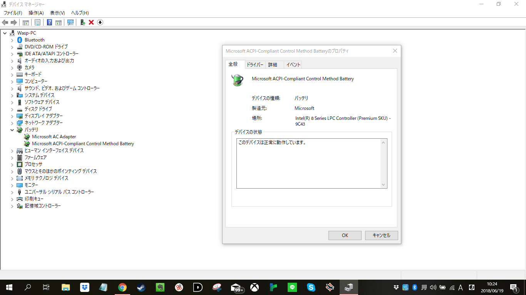Image resolution: width=526 pixels, height=295 pixels.
Task: Select システム デバイス category
Action: (x=39, y=95)
